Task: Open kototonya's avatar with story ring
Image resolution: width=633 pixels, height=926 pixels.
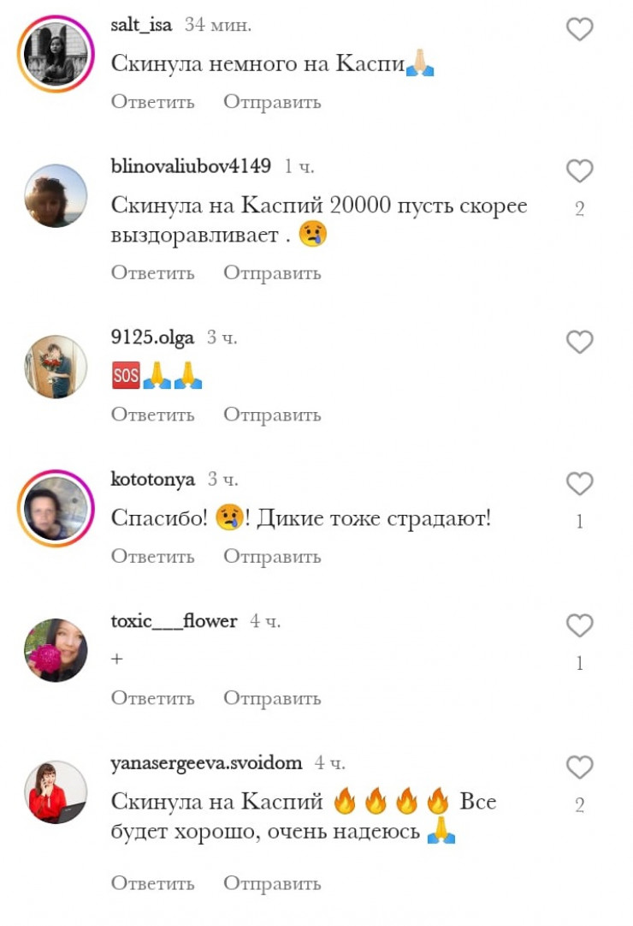Action: 56,509
